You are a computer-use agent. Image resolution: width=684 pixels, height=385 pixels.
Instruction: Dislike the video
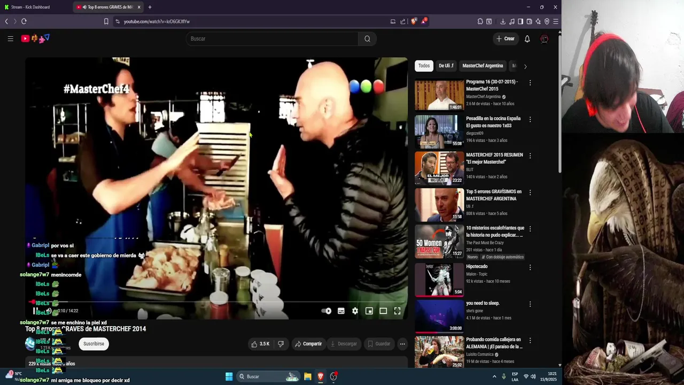click(x=281, y=344)
